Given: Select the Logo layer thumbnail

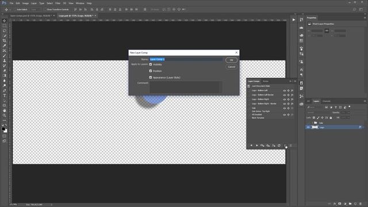Looking at the screenshot, I should pyautogui.click(x=315, y=127).
